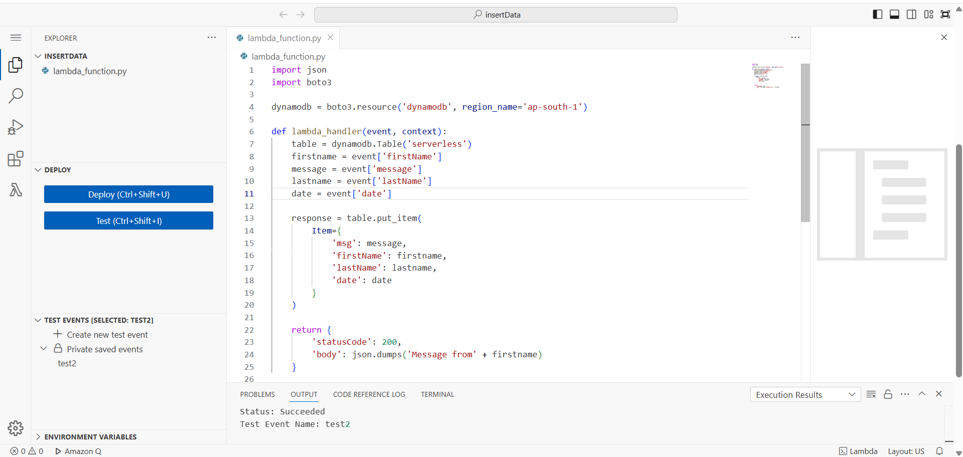
Task: Open the hamburger application menu
Action: point(16,38)
